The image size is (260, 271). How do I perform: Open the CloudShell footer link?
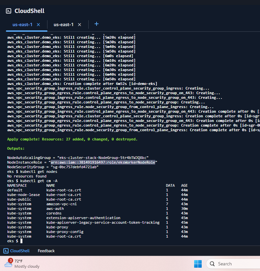tap(20, 251)
